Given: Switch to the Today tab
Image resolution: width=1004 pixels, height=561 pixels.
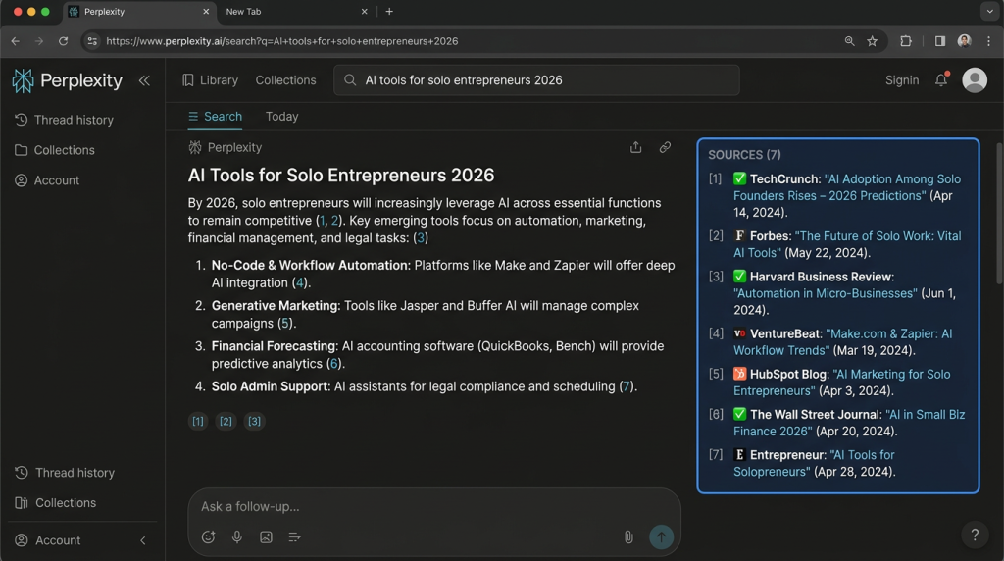Looking at the screenshot, I should coord(281,117).
